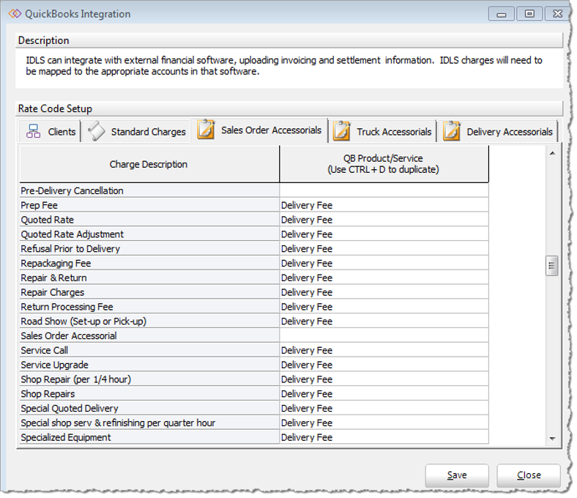Screen dimensions: 577x498
Task: Click Delivery Fee for Shop Repair per 1/4 hour
Action: coord(384,379)
